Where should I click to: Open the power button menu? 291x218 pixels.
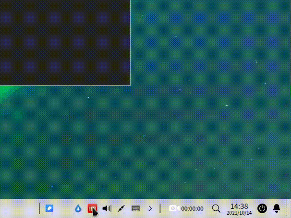click(262, 208)
